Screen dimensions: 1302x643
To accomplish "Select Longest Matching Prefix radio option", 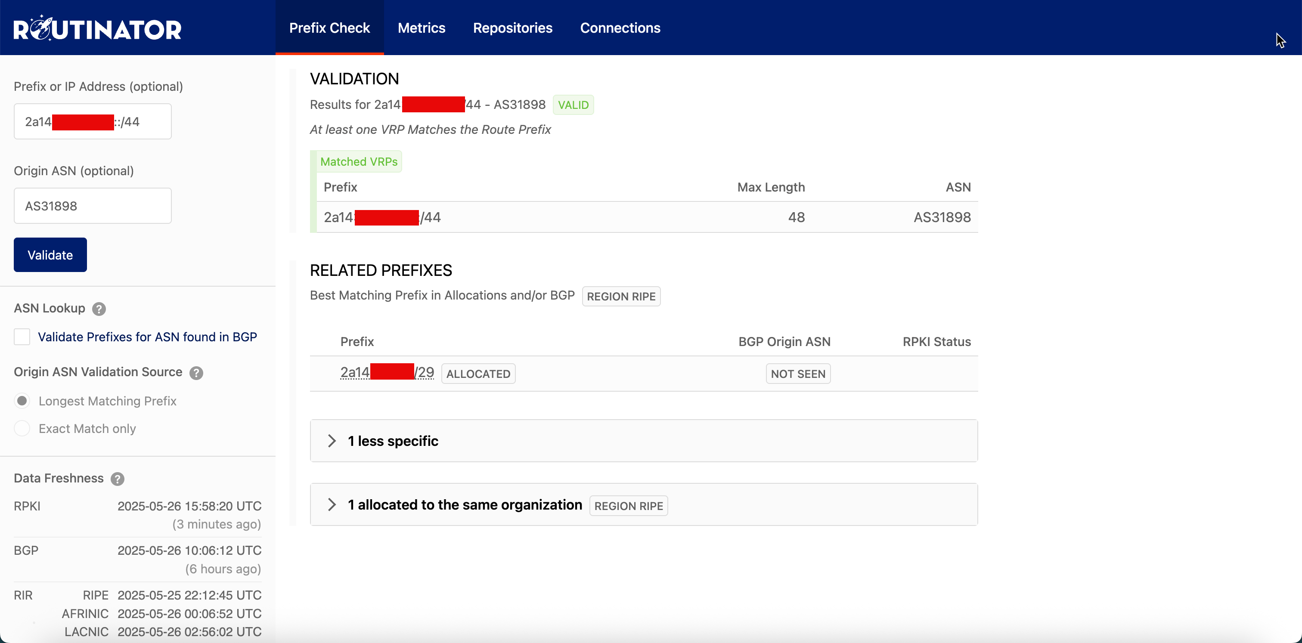I will (22, 401).
